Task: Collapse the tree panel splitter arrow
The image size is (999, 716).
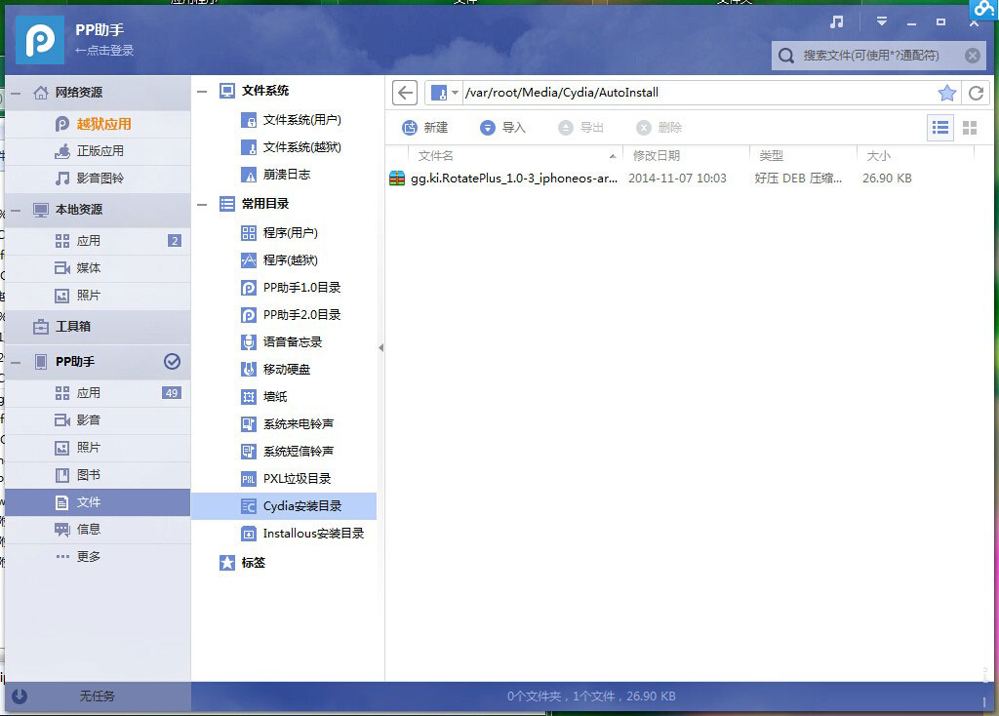Action: click(381, 348)
